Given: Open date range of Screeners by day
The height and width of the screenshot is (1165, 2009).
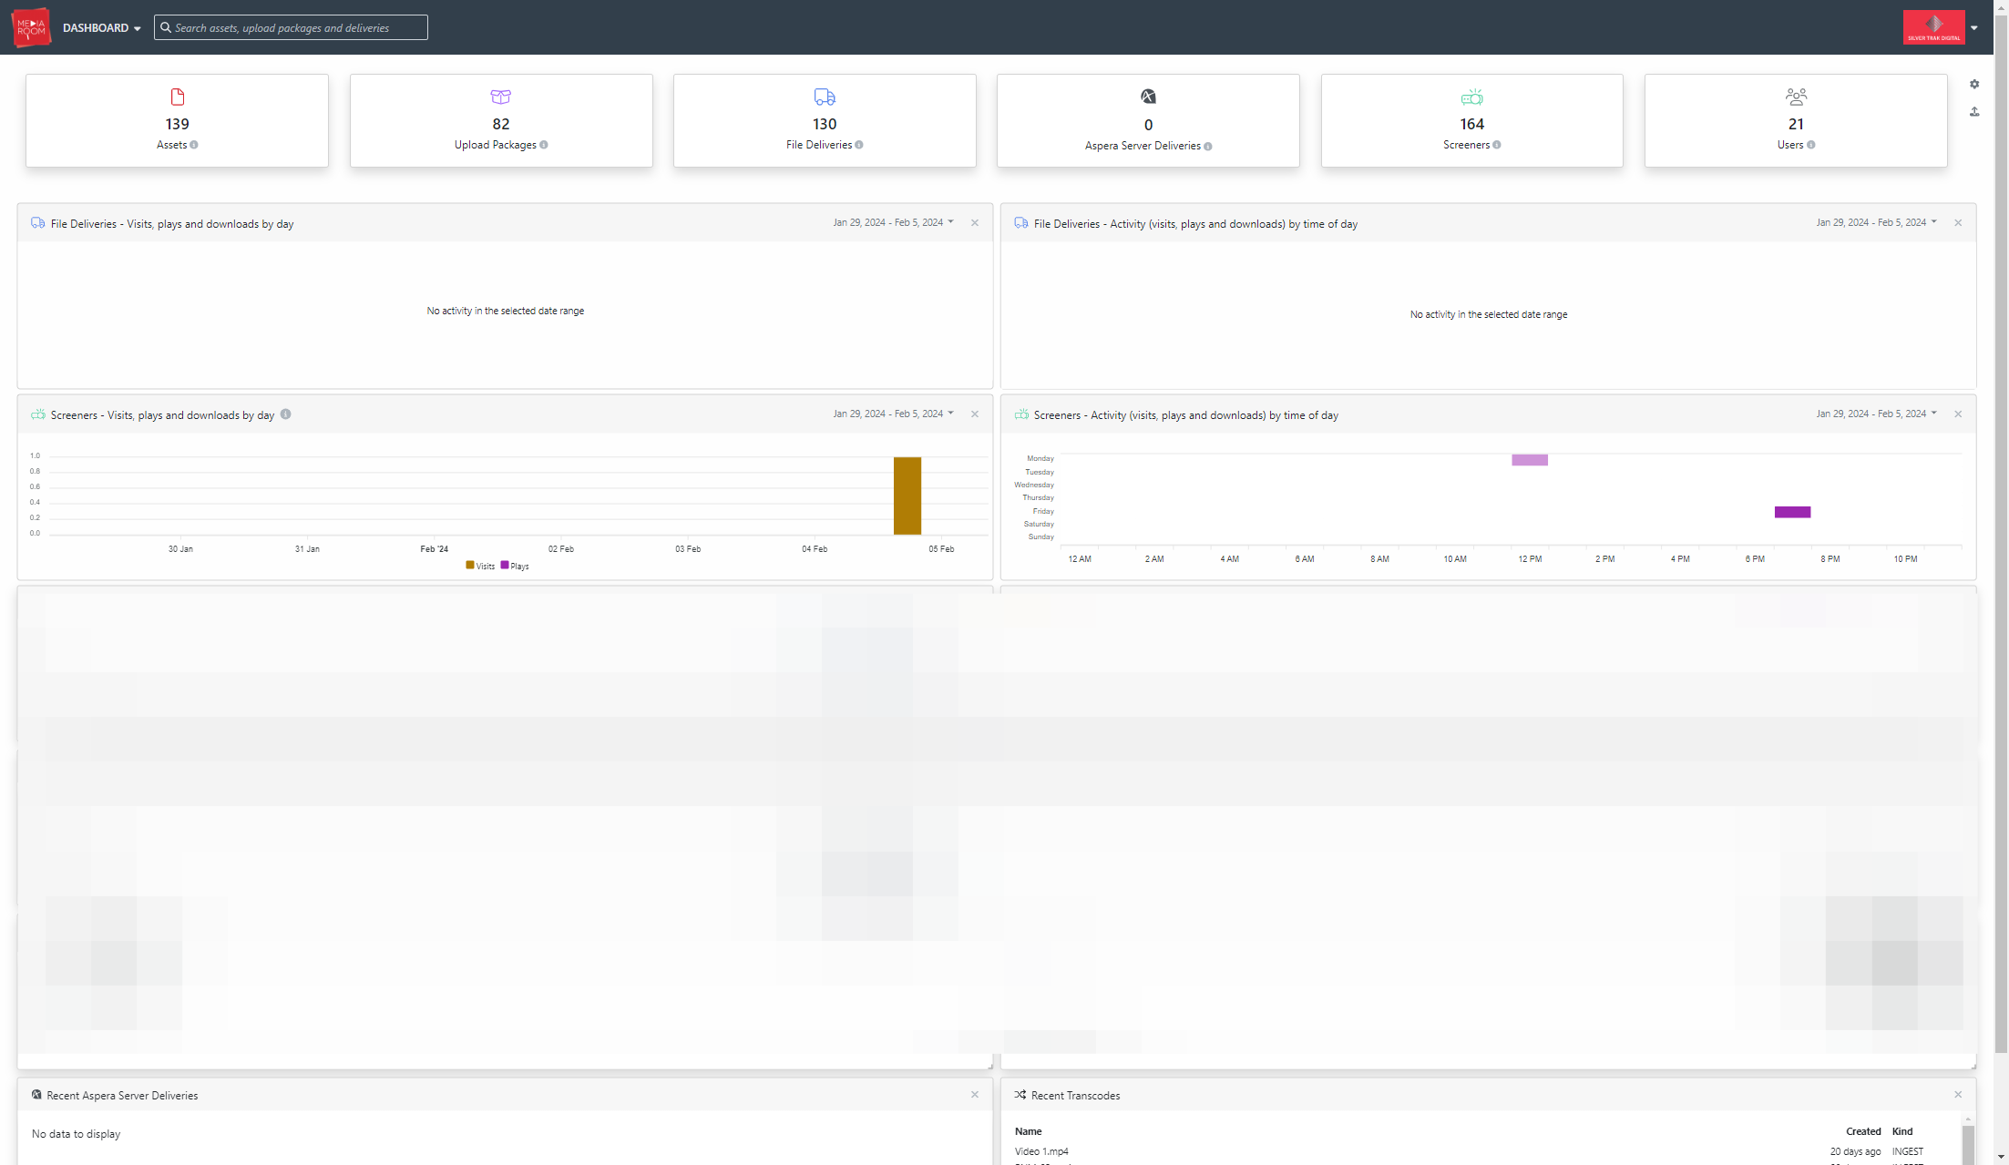Looking at the screenshot, I should 893,414.
